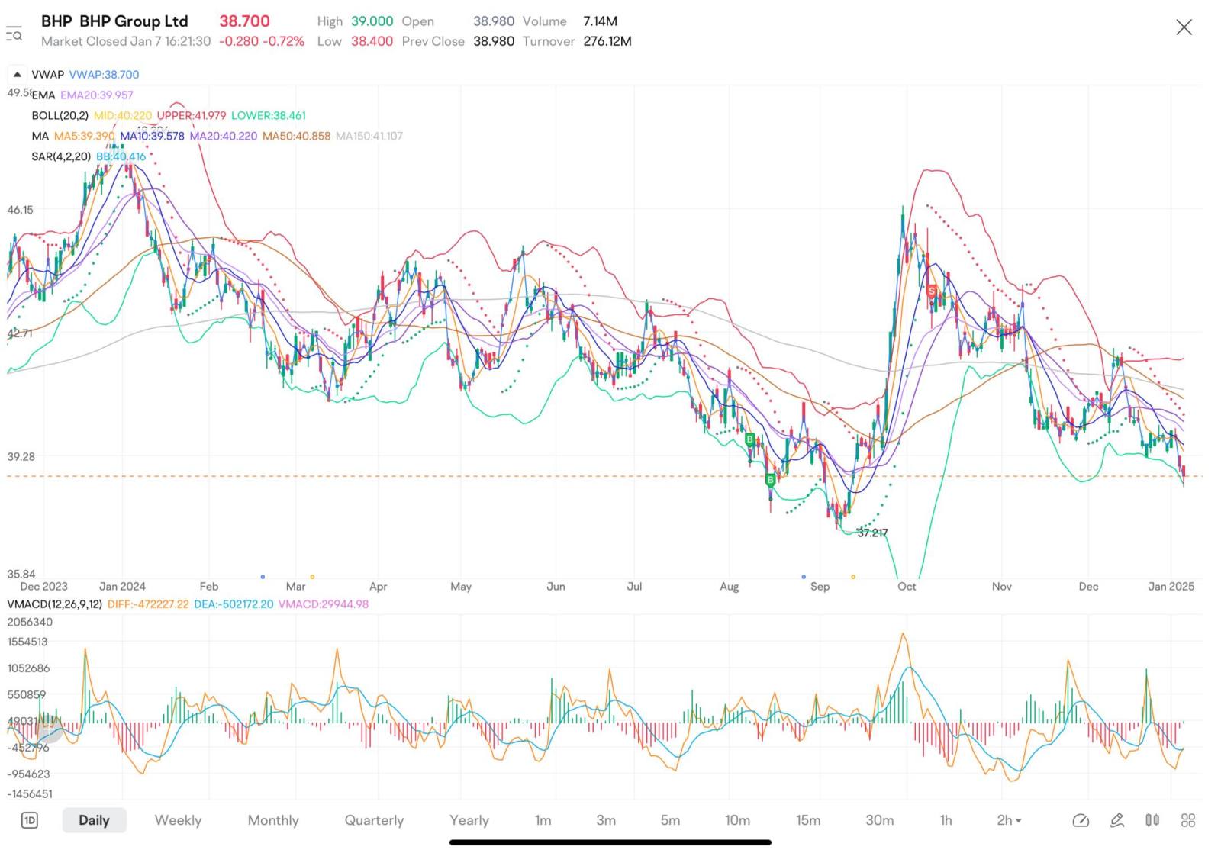The height and width of the screenshot is (853, 1221).
Task: Click the MA150:41.107 label
Action: (x=369, y=136)
